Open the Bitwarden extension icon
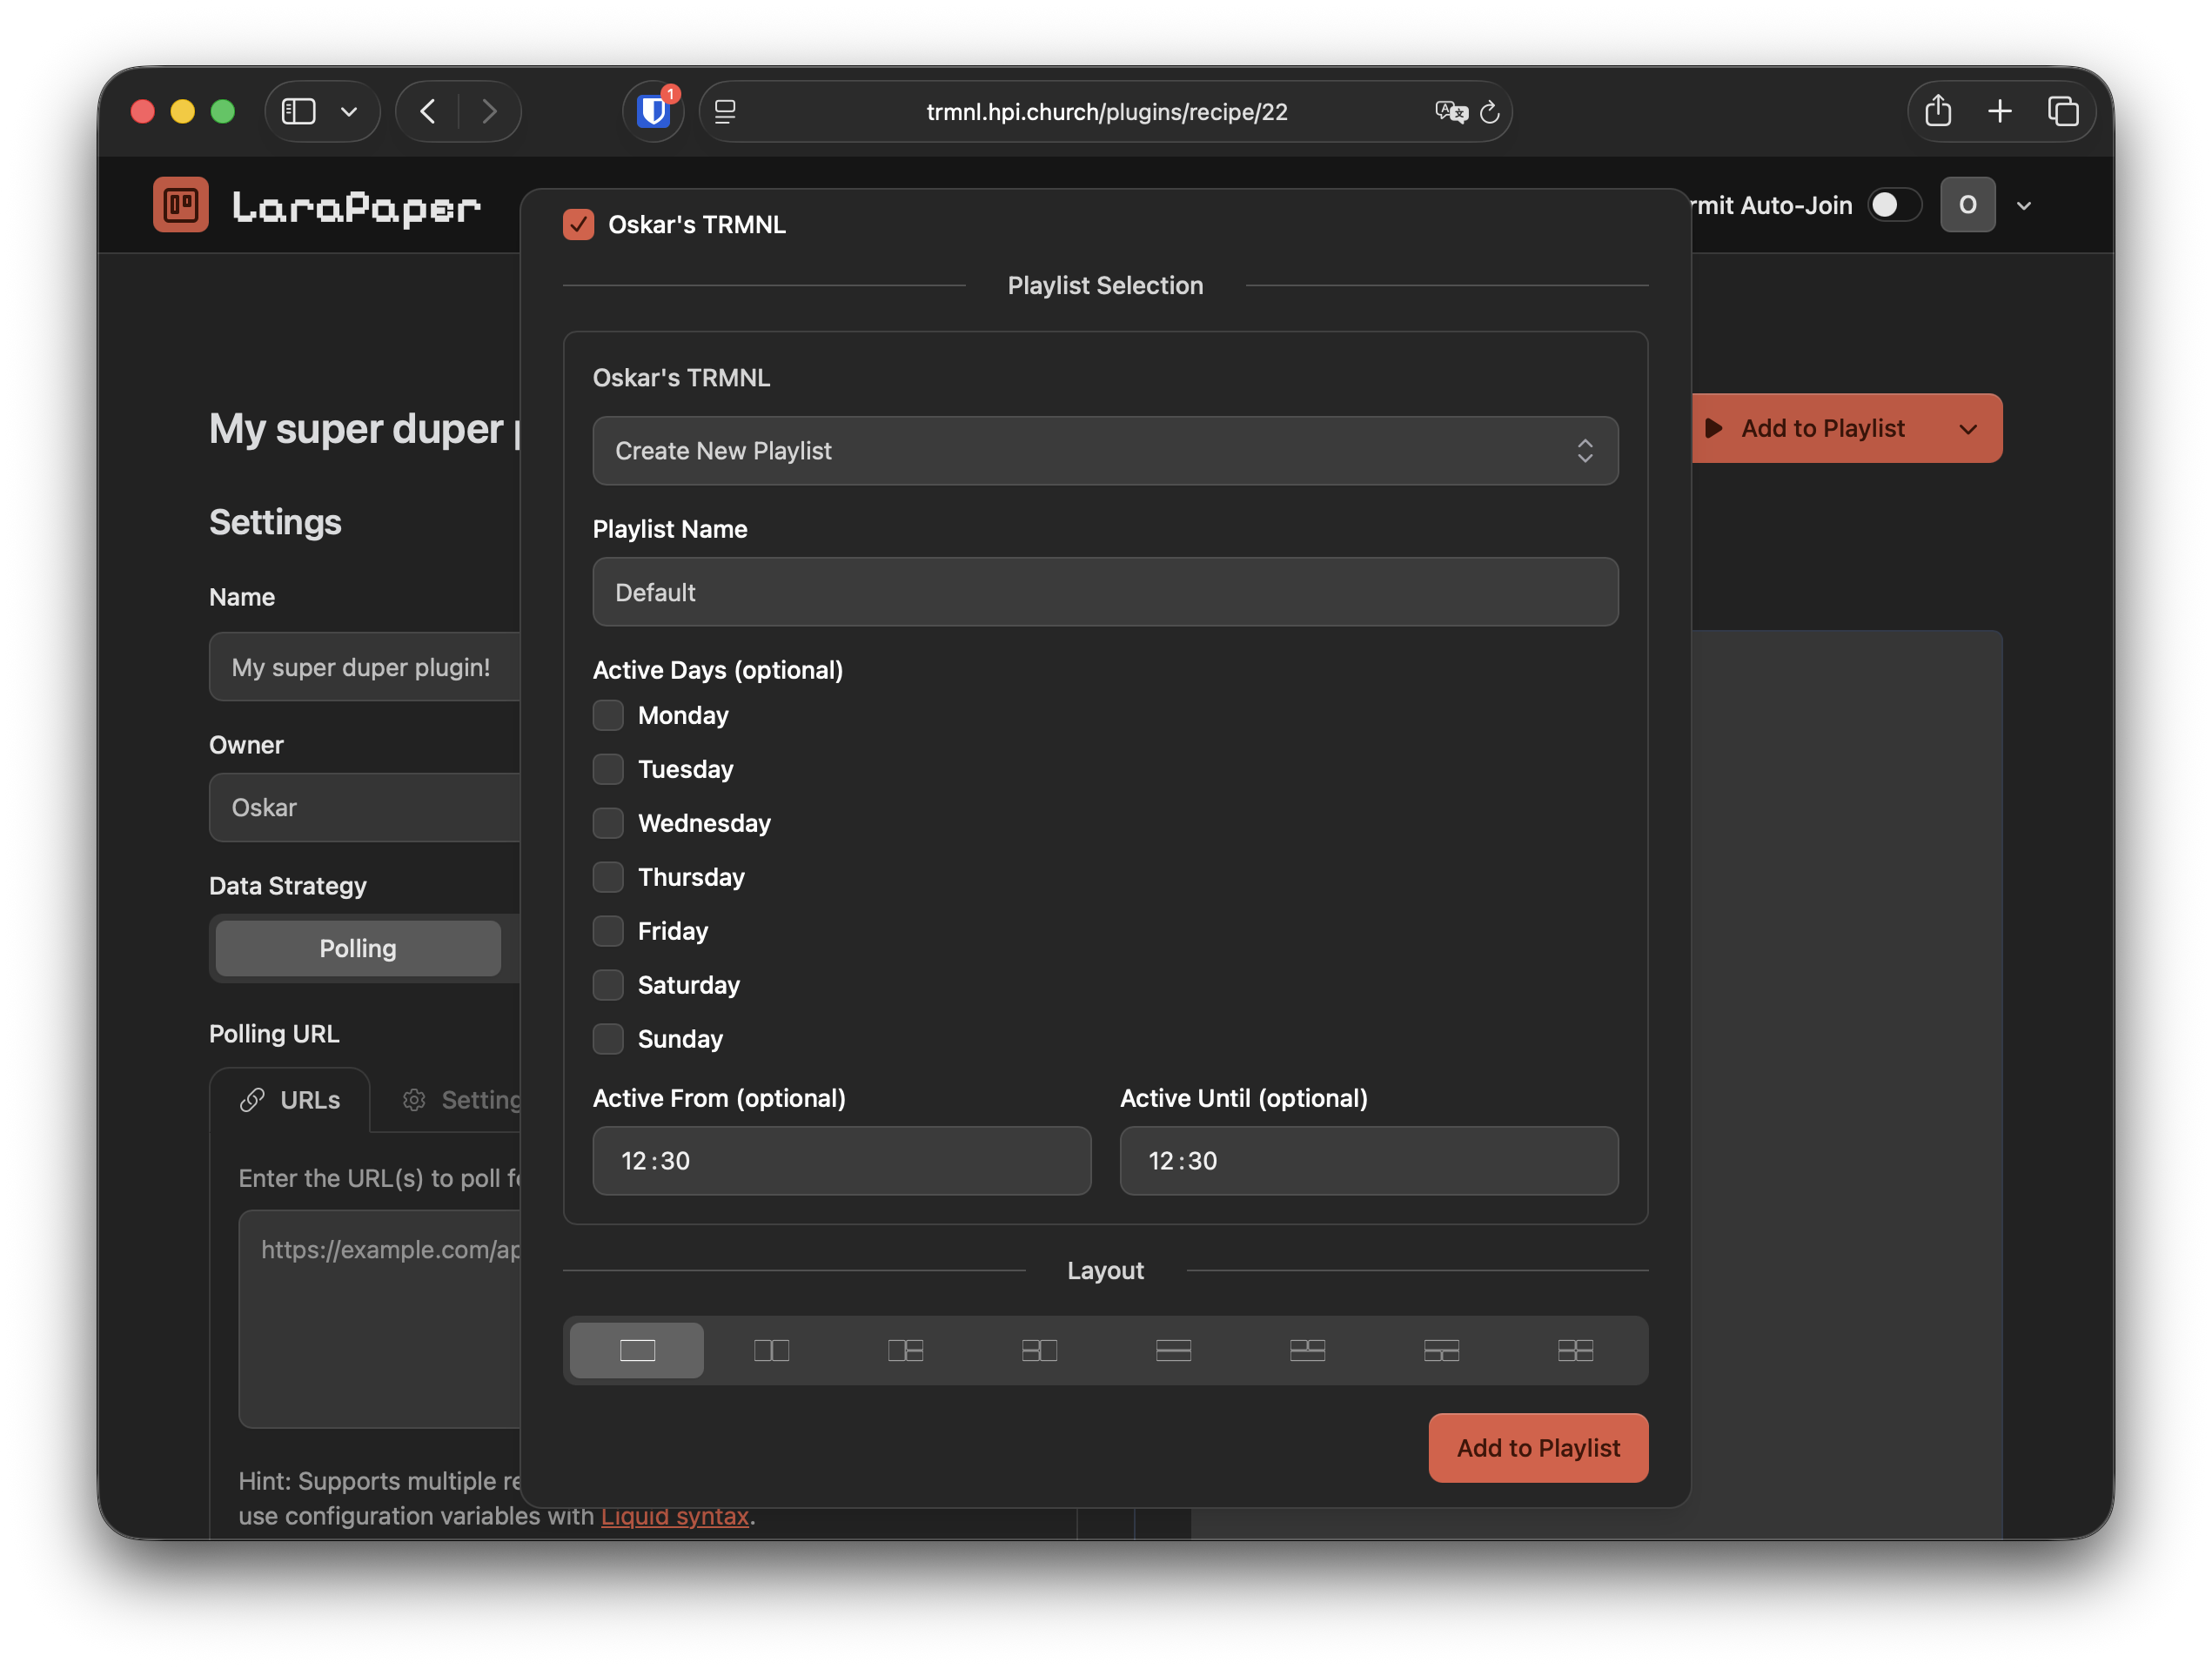Screen dimensions: 2212x1669 pyautogui.click(x=654, y=111)
